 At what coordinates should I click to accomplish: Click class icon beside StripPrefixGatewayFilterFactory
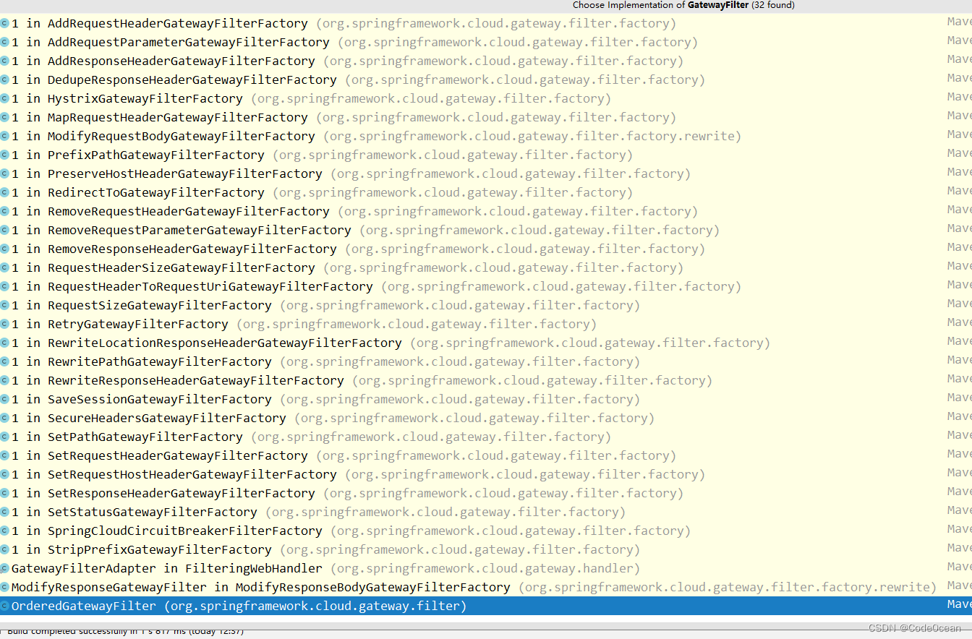pyautogui.click(x=4, y=549)
